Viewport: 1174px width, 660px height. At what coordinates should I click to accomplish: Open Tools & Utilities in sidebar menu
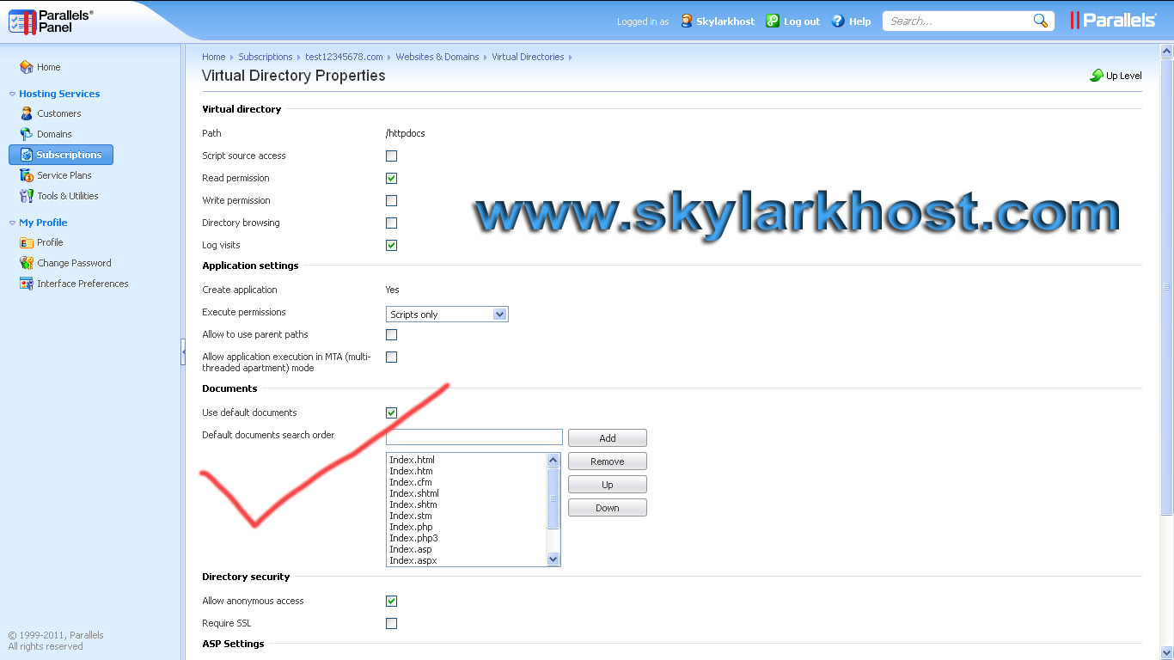coord(68,196)
